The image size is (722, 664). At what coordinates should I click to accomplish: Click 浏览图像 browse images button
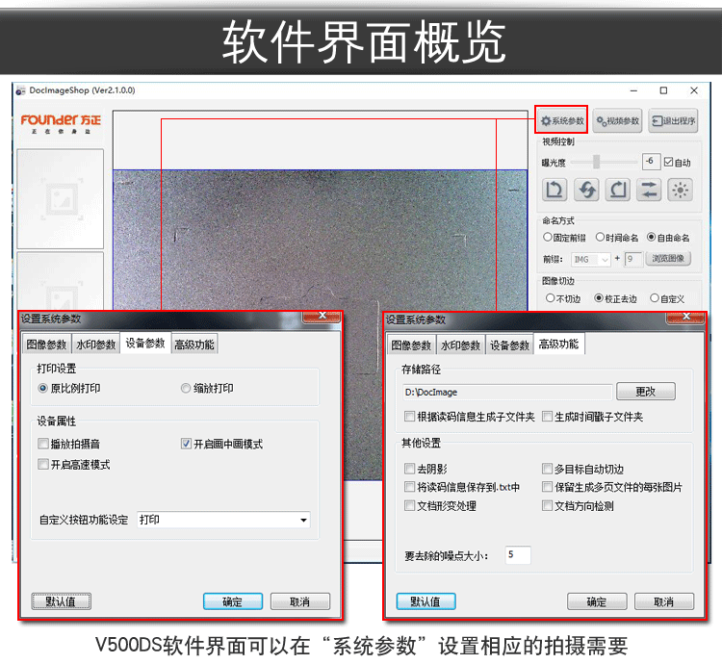[x=668, y=259]
